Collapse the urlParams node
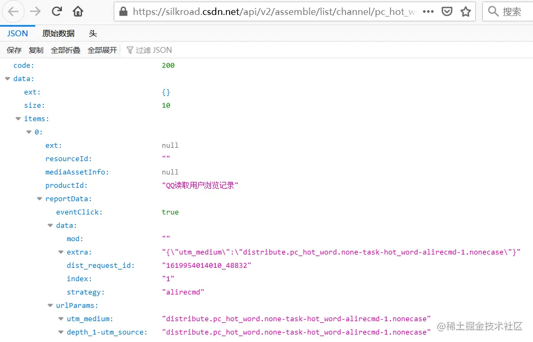 click(50, 305)
